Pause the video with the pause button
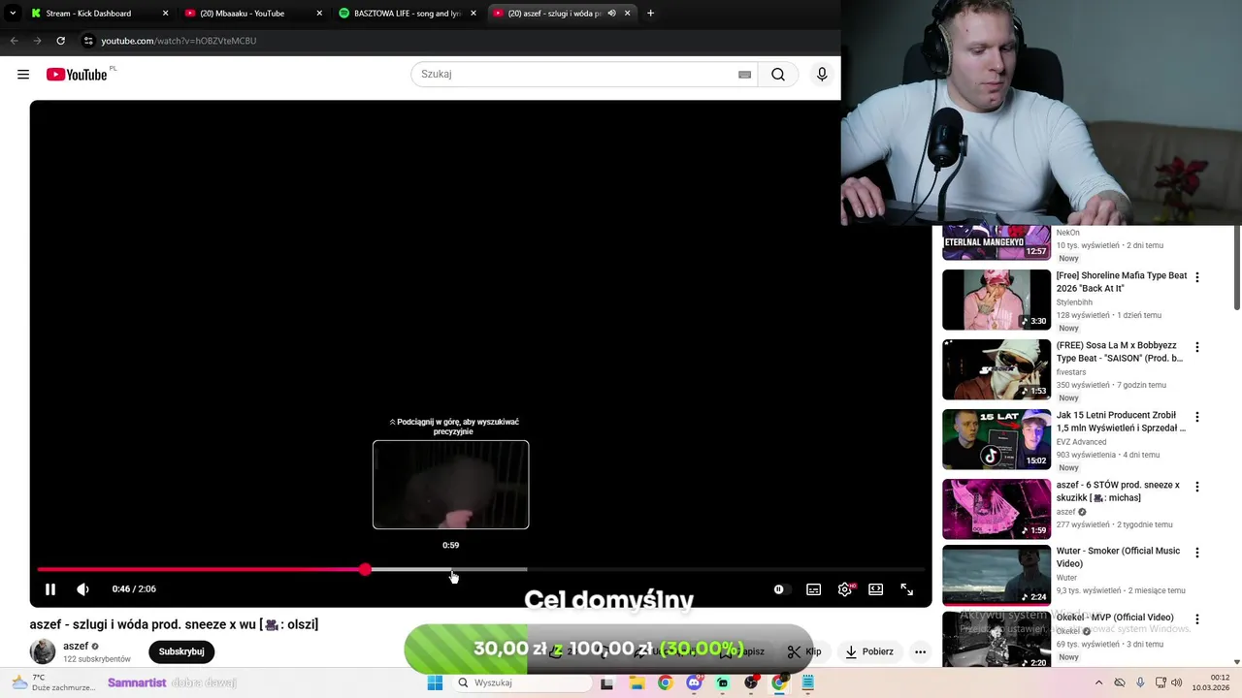Image resolution: width=1242 pixels, height=698 pixels. coord(50,589)
